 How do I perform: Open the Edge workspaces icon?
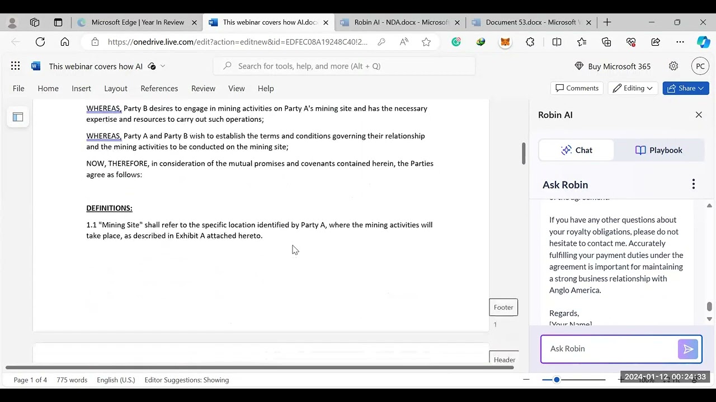click(35, 22)
